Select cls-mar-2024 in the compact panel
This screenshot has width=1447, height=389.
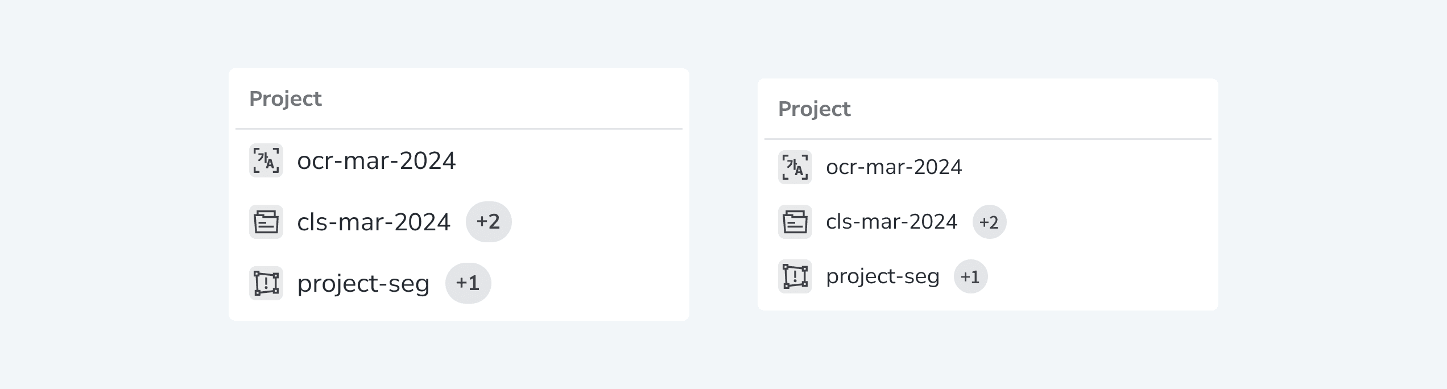point(892,222)
